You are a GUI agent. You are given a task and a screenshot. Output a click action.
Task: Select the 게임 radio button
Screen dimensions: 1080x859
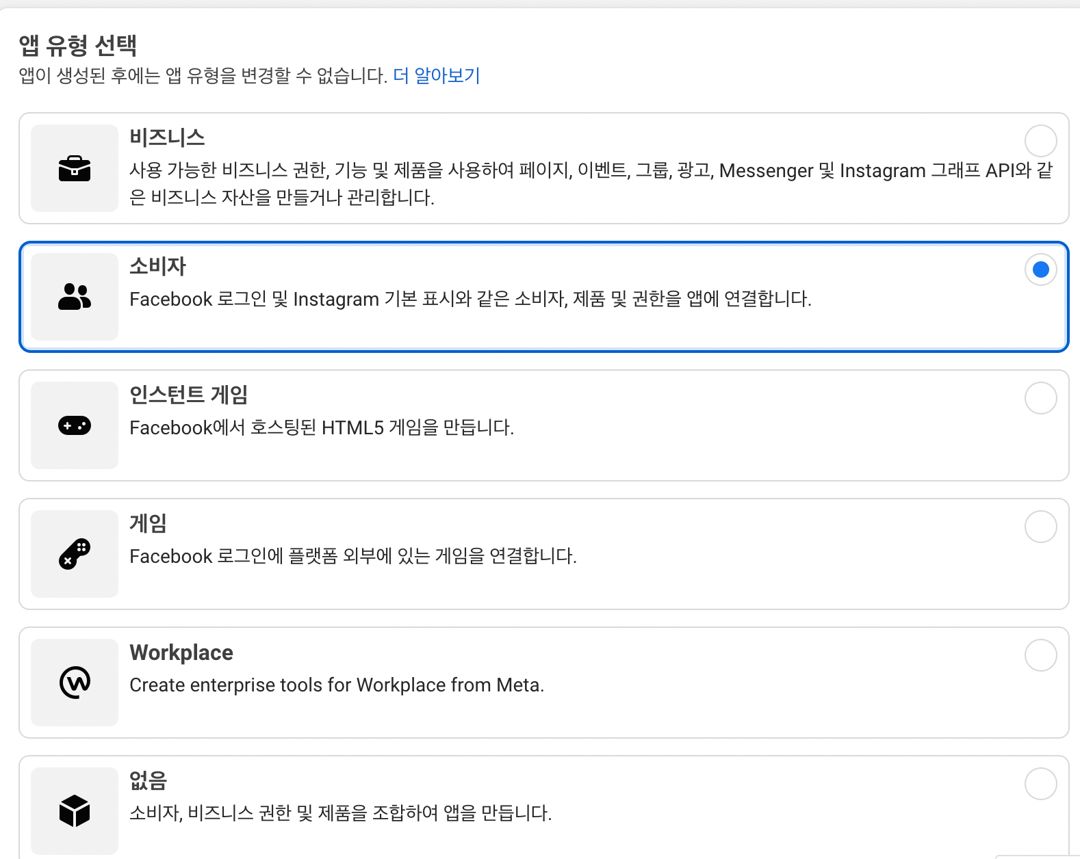(x=1040, y=527)
